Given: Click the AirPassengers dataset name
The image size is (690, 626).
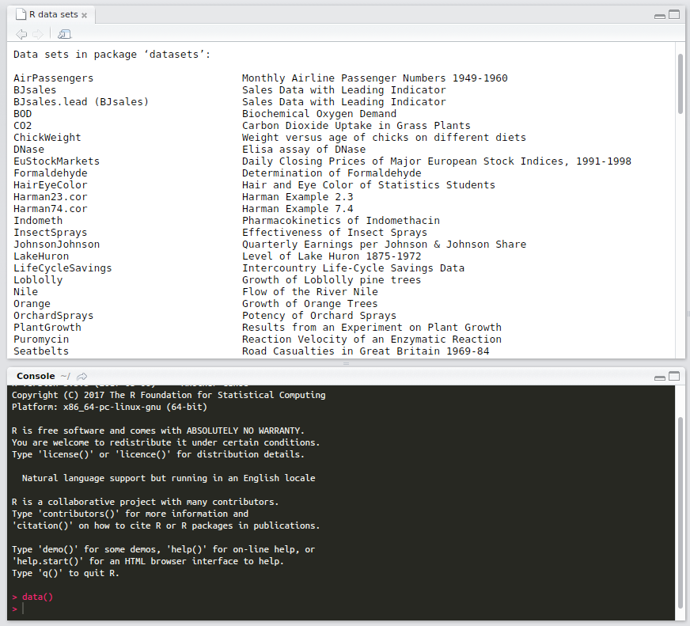Looking at the screenshot, I should pyautogui.click(x=53, y=78).
